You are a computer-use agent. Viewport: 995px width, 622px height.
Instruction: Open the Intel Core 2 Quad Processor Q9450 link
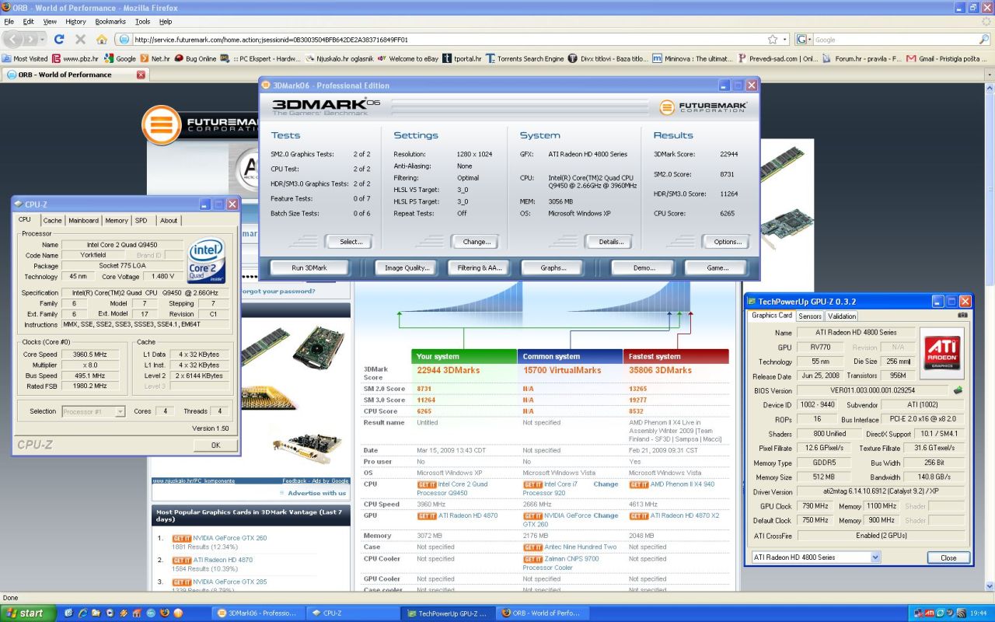click(x=452, y=488)
